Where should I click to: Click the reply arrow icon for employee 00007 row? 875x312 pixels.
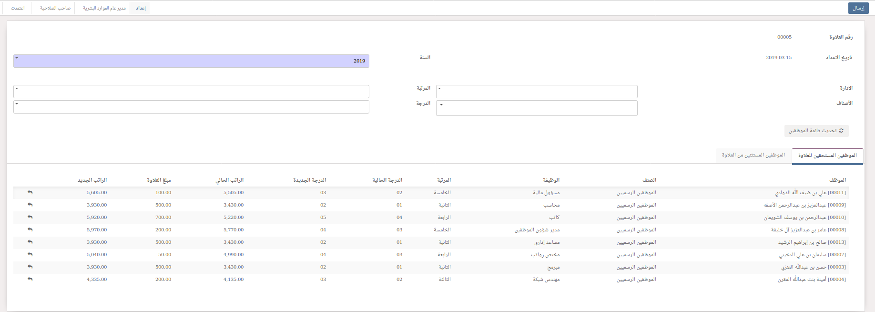30,254
